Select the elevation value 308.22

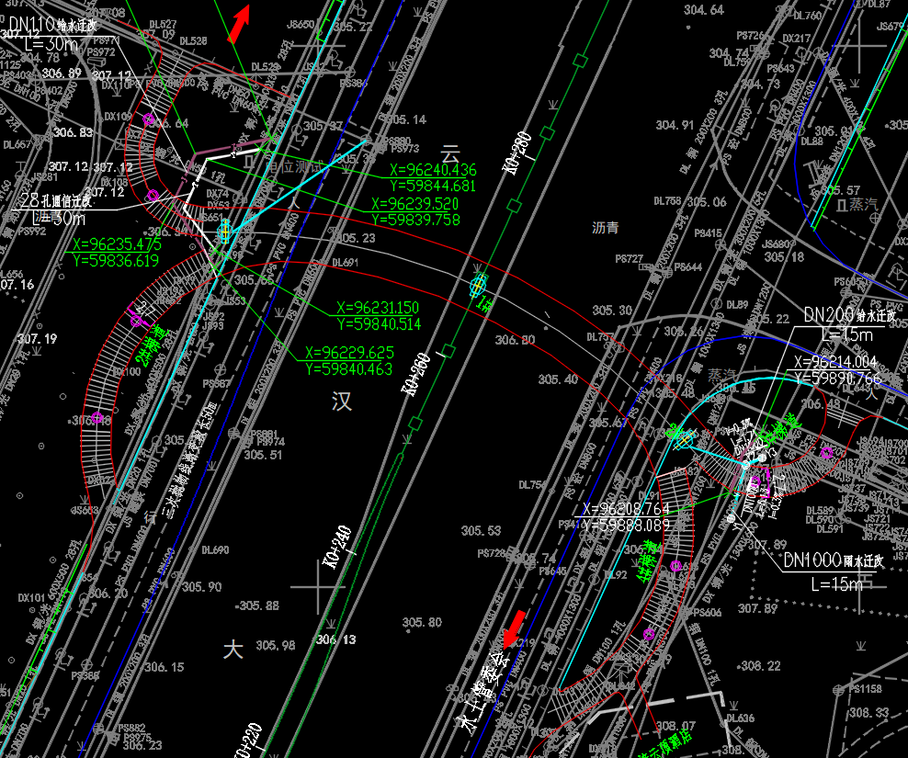click(760, 666)
